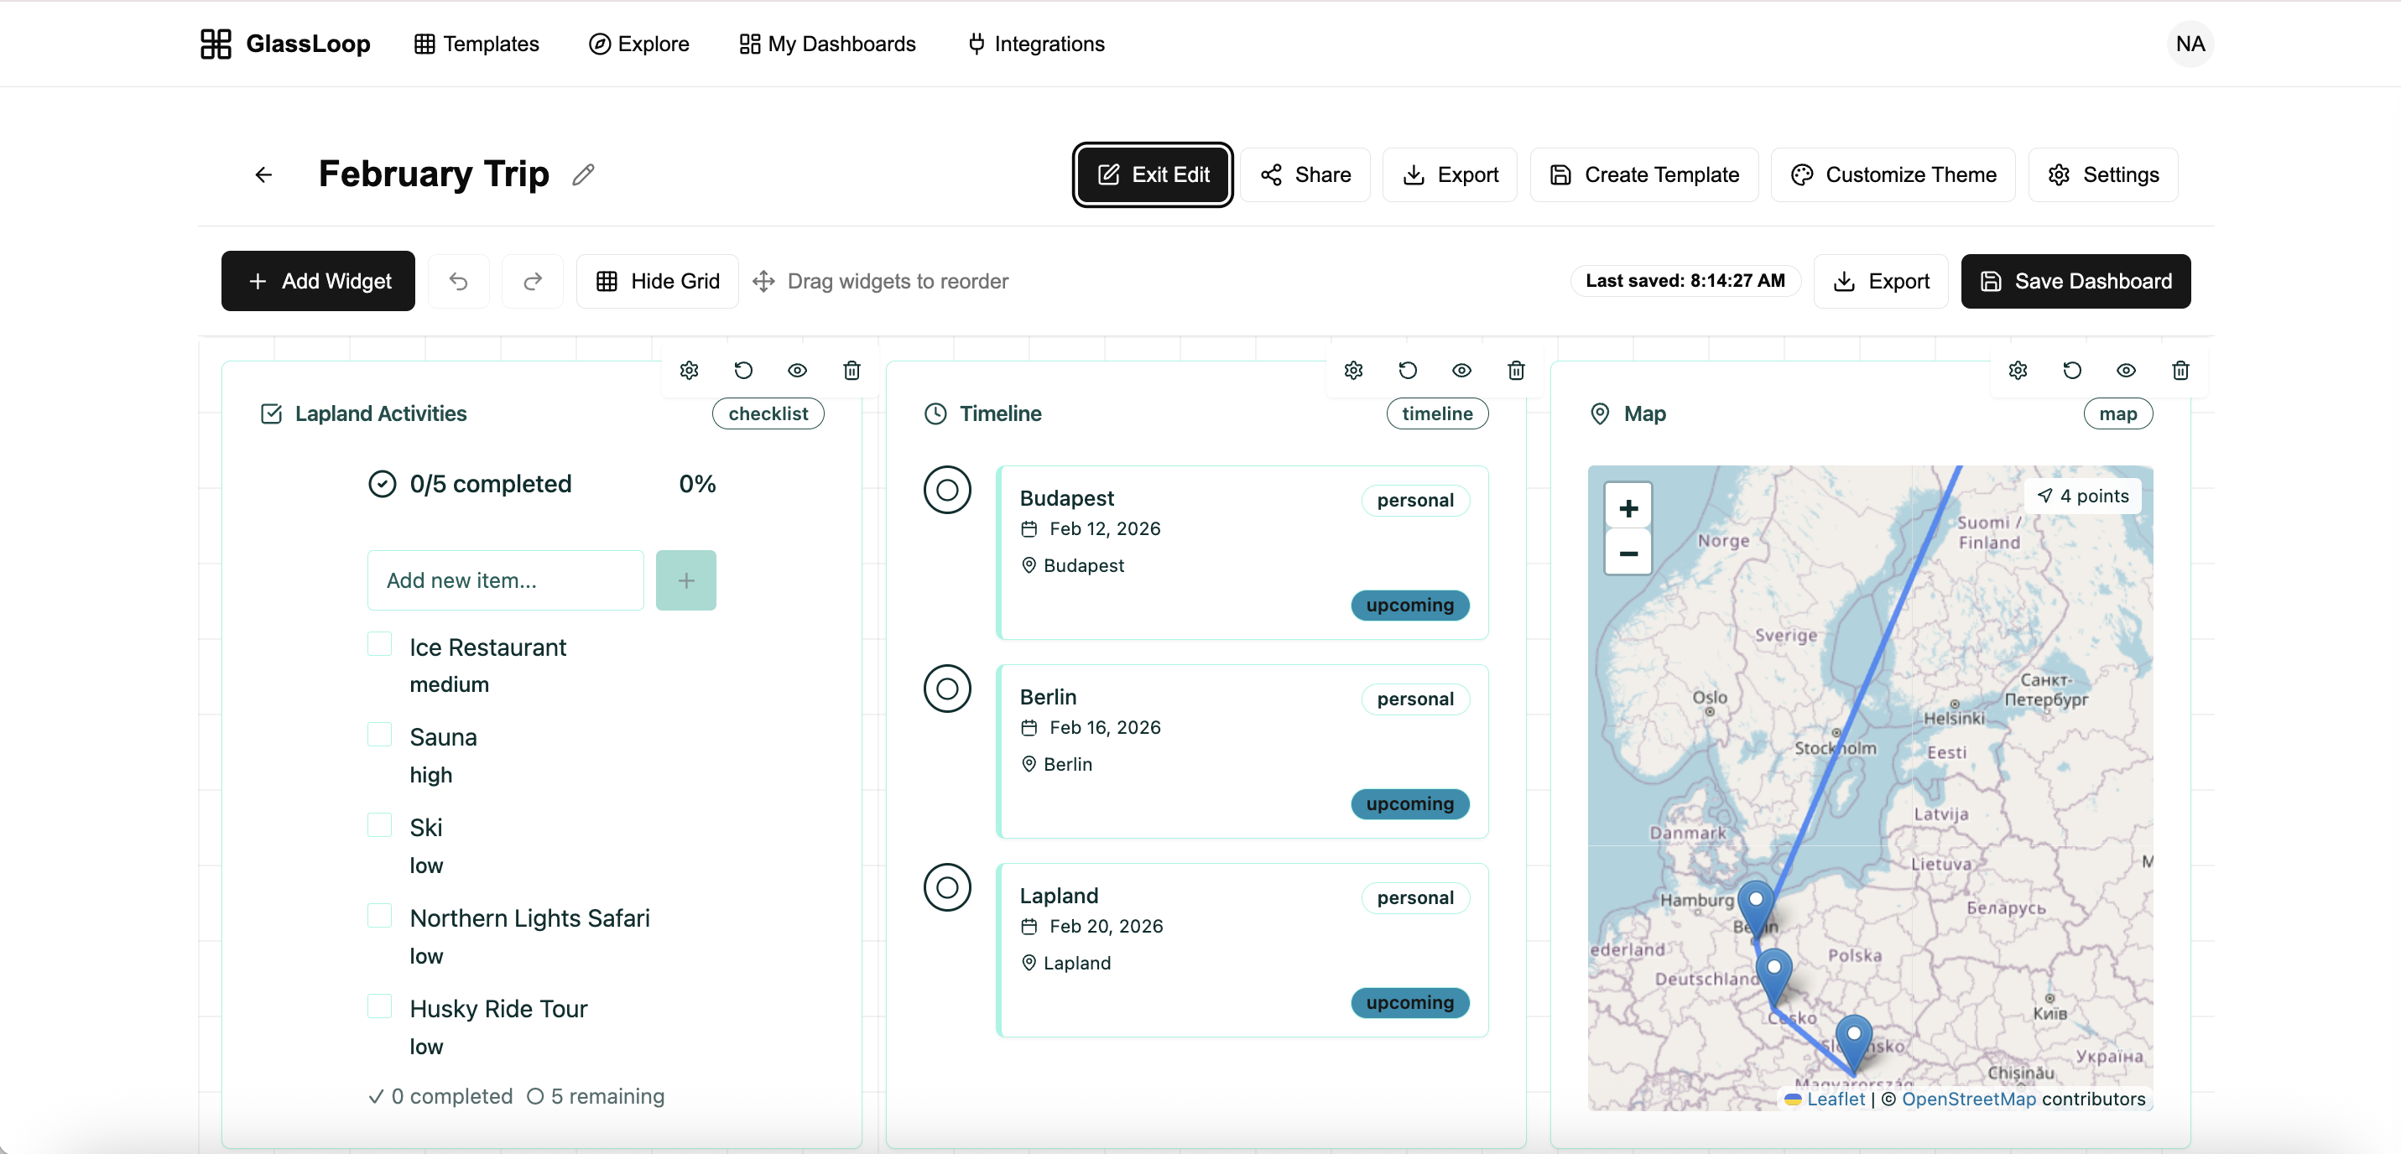Viewport: 2401px width, 1154px height.
Task: Toggle Timeline widget visibility eye
Action: point(1461,370)
